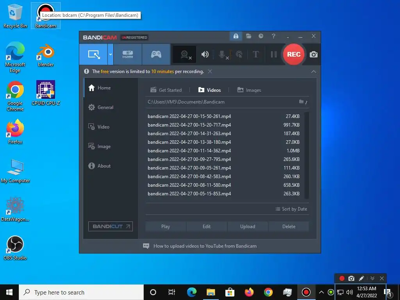This screenshot has width=400, height=300.
Task: Select the screen recording mode button
Action: pyautogui.click(x=93, y=54)
